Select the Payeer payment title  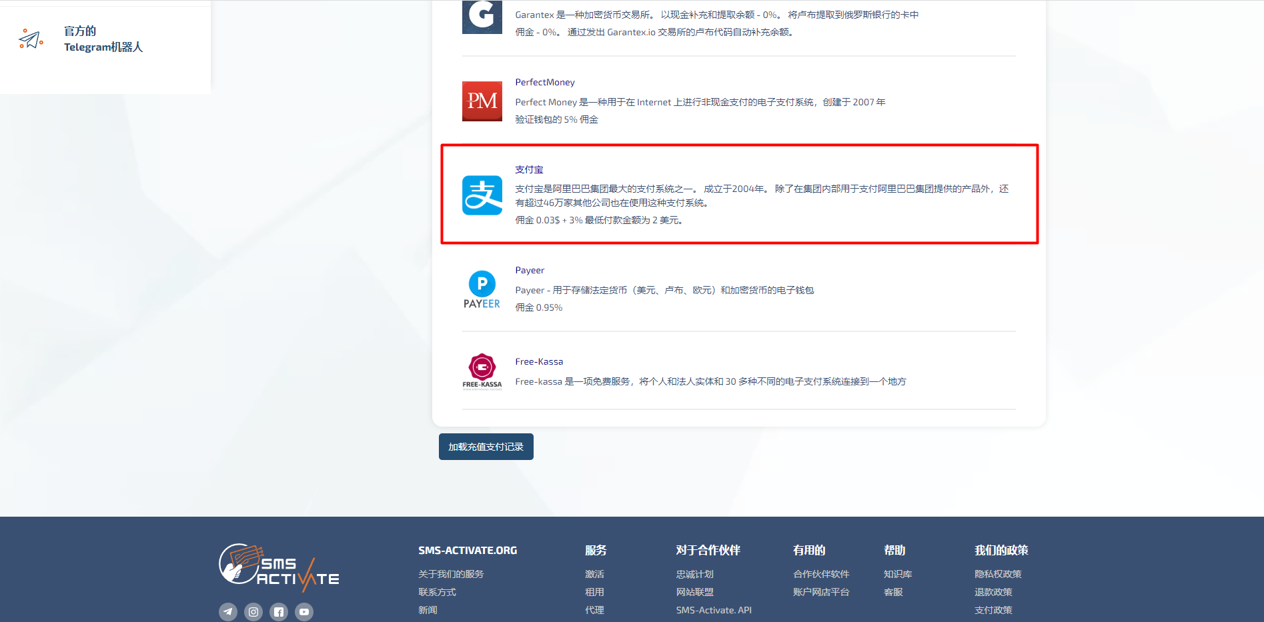[x=530, y=270]
